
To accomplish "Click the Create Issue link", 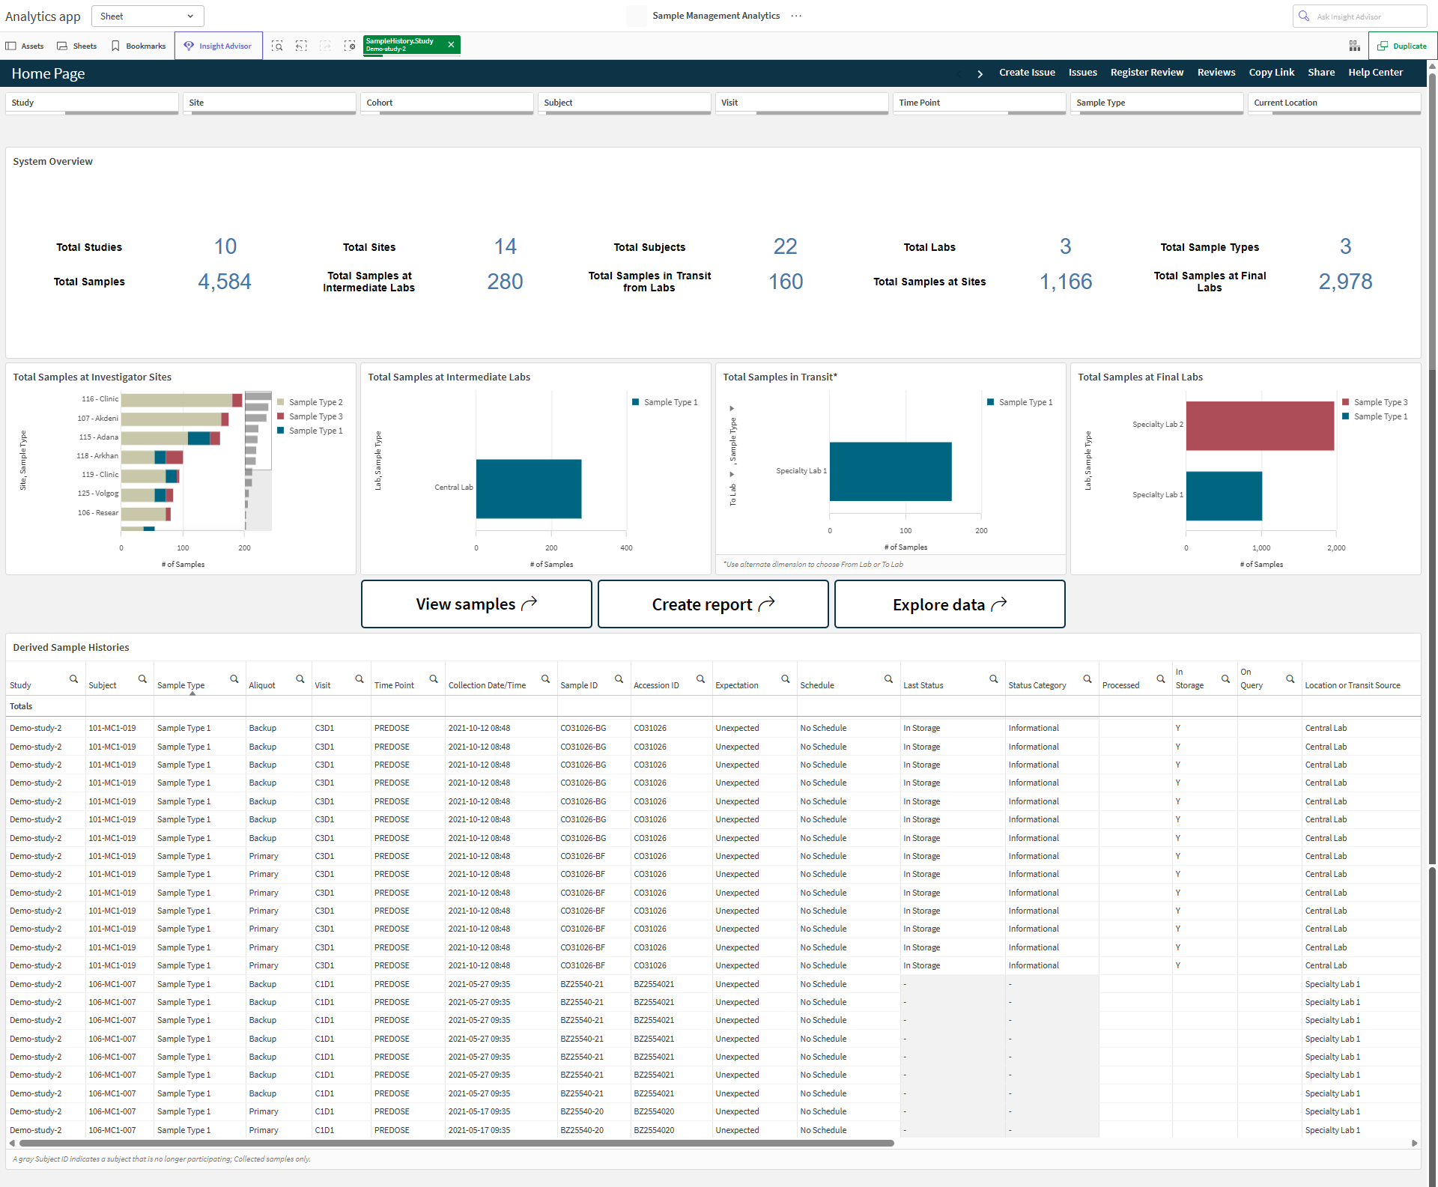I will click(1027, 73).
